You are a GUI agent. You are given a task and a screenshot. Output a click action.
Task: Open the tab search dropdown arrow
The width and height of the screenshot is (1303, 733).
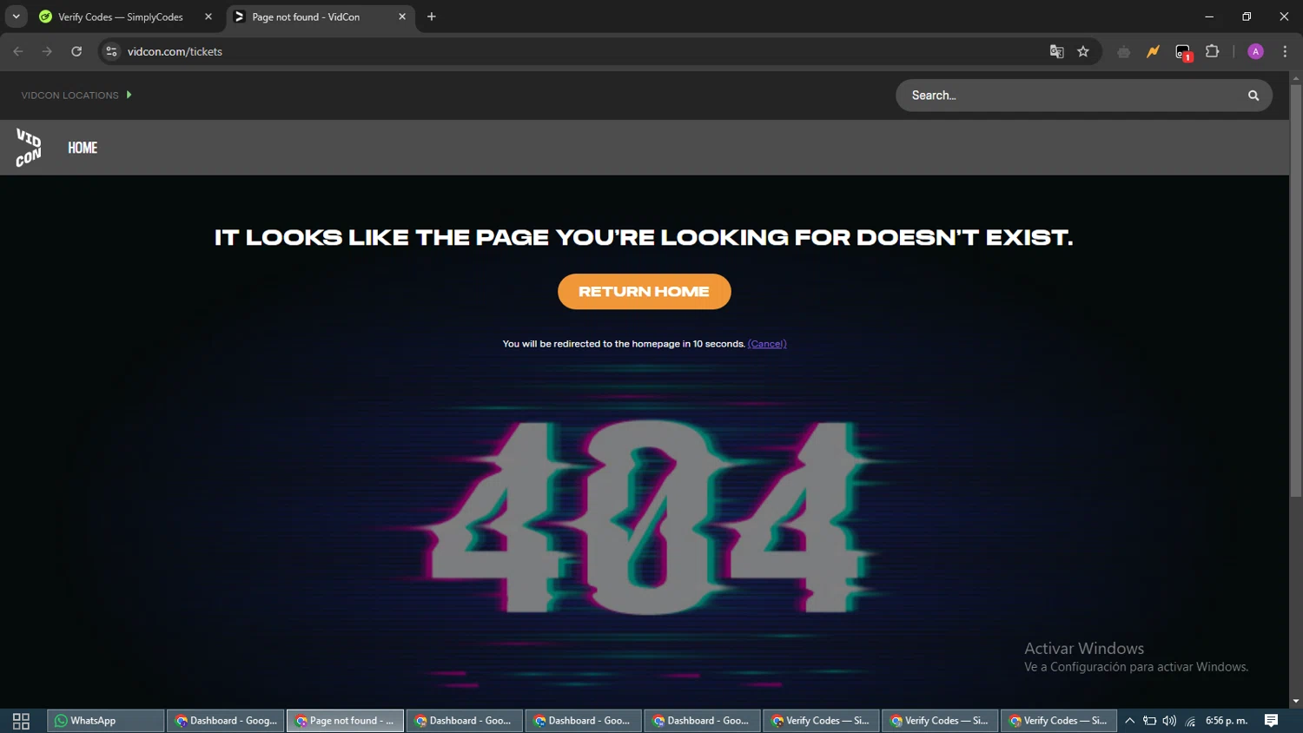tap(16, 17)
